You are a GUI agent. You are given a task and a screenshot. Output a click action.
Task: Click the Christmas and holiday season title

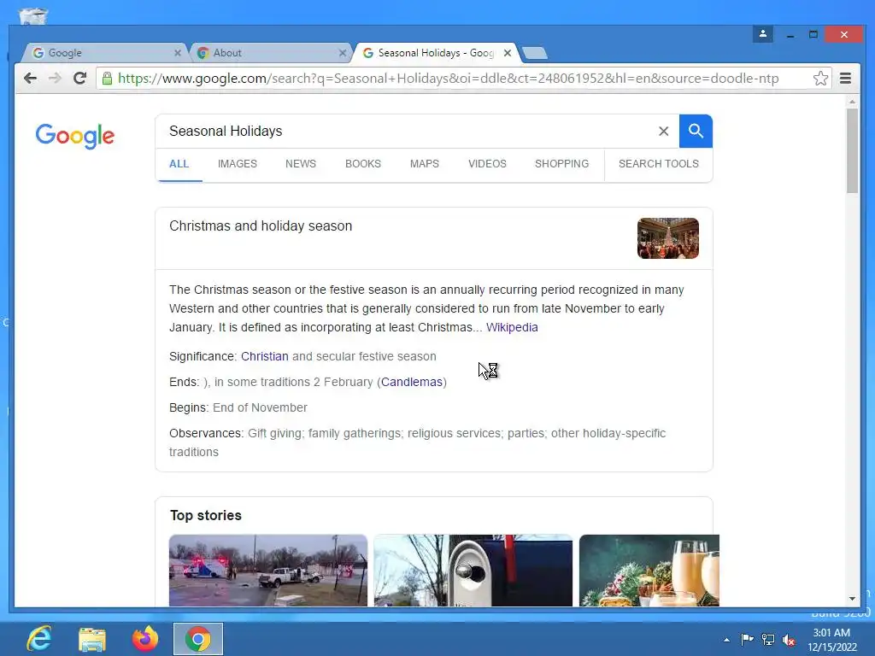point(261,225)
